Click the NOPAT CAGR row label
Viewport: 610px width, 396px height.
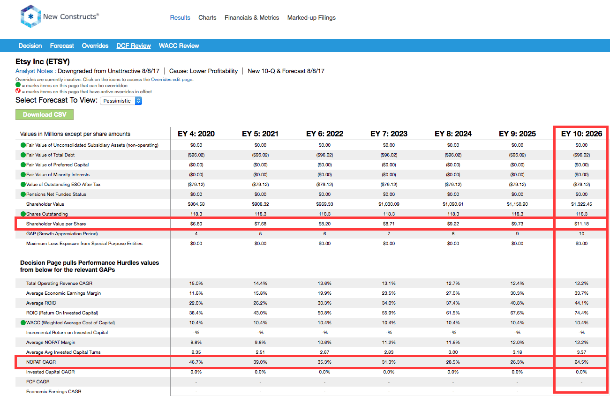[41, 362]
